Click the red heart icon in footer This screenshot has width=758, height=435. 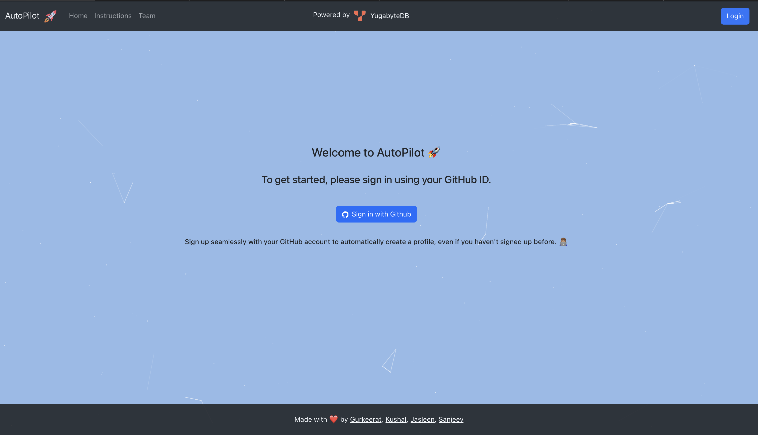click(x=333, y=419)
